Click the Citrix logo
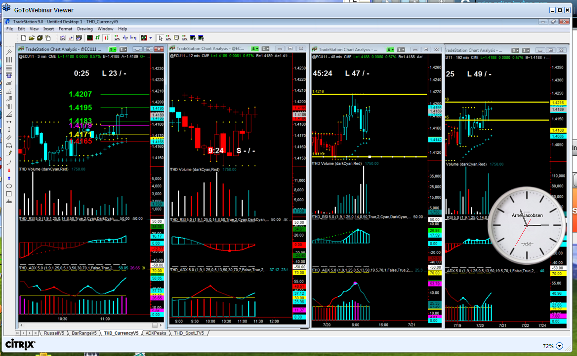The height and width of the screenshot is (356, 577). pyautogui.click(x=20, y=344)
